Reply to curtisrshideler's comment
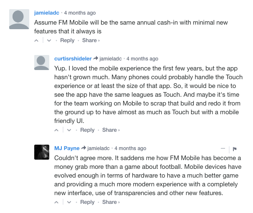This screenshot has height=213, width=253. 87,130
